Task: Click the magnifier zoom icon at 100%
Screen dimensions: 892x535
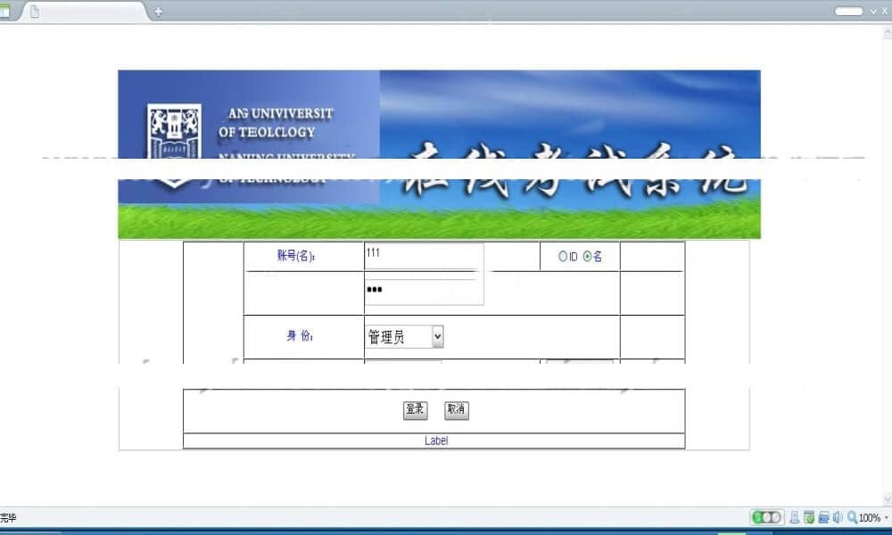Action: click(852, 517)
